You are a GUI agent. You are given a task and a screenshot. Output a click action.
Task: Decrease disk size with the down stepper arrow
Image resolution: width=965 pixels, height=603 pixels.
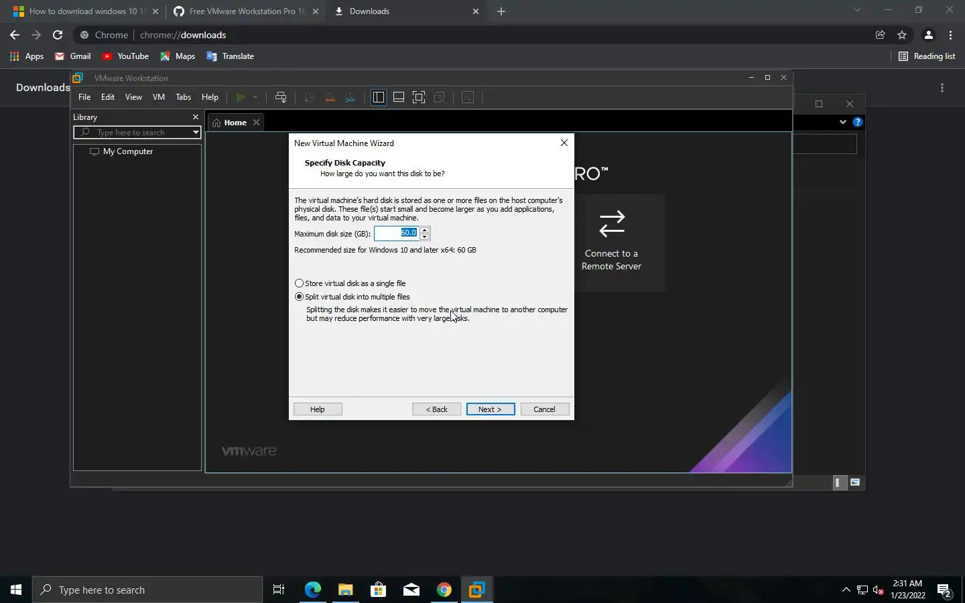click(x=425, y=237)
